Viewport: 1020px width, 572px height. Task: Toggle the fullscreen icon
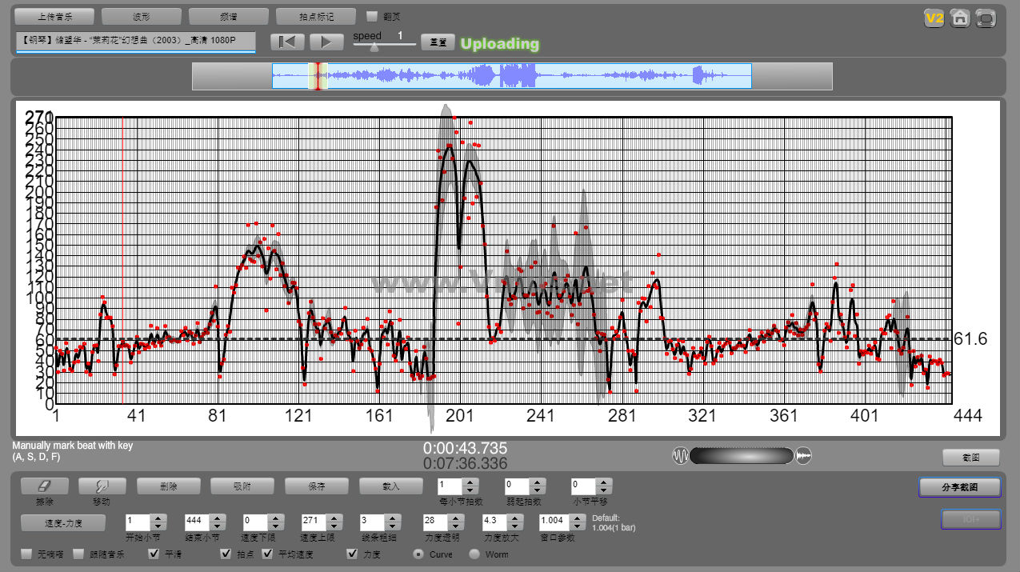986,18
